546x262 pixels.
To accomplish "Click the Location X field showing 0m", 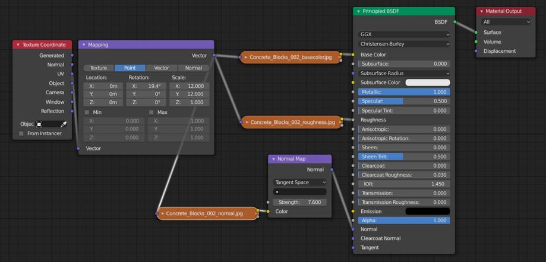I will [x=103, y=86].
